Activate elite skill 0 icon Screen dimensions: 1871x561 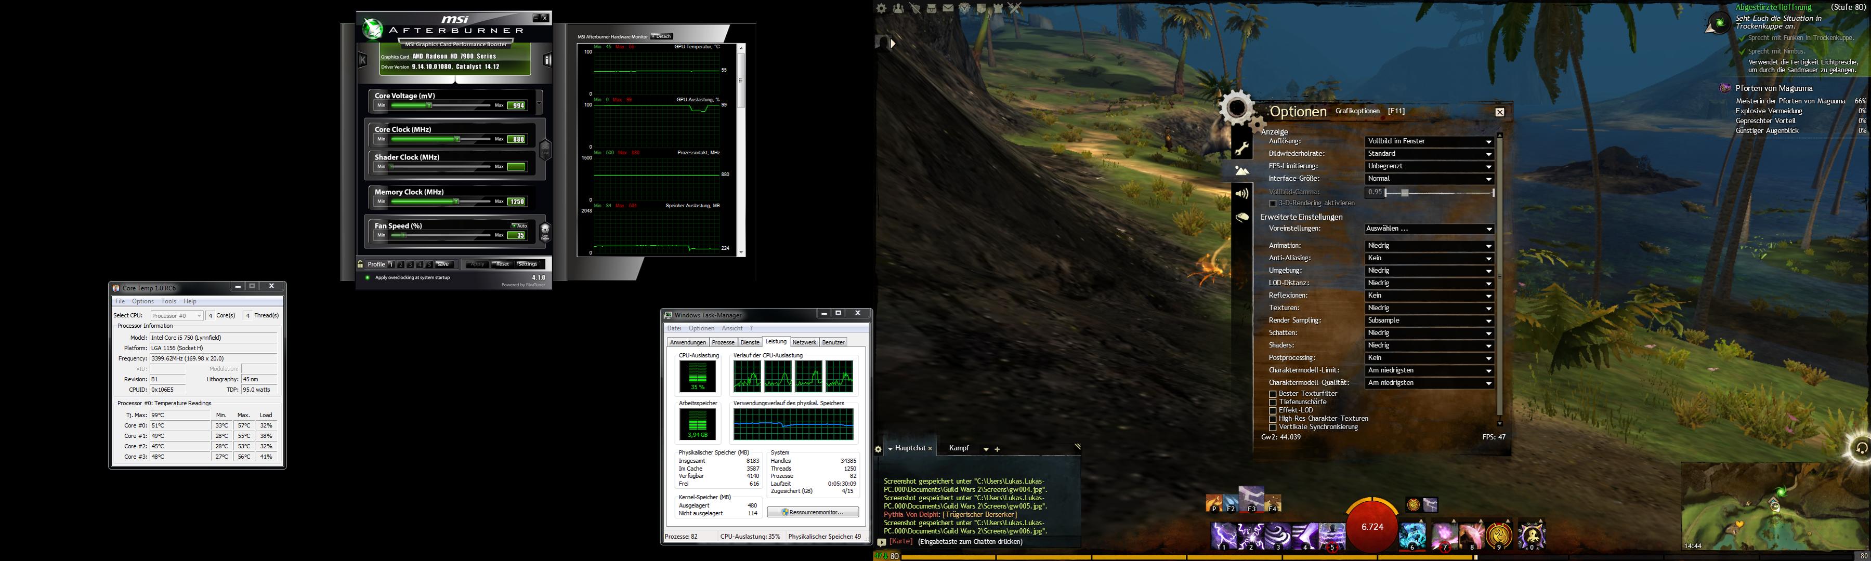pyautogui.click(x=1532, y=536)
